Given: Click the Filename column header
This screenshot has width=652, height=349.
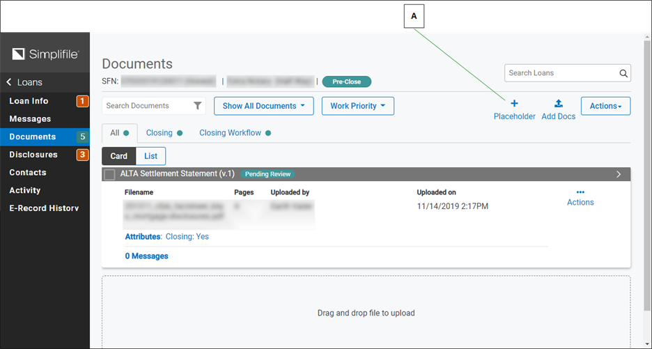Looking at the screenshot, I should coord(139,192).
